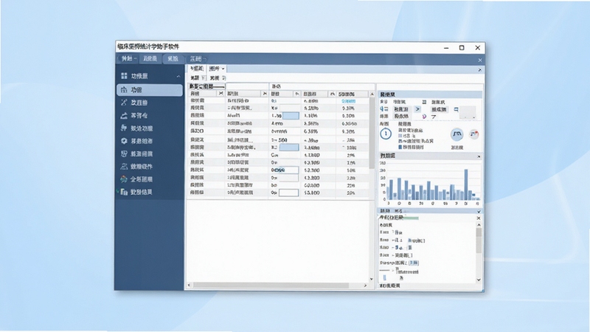Open the fourth top menu tab with arrow
Screen dimensions: 590x332
point(197,59)
